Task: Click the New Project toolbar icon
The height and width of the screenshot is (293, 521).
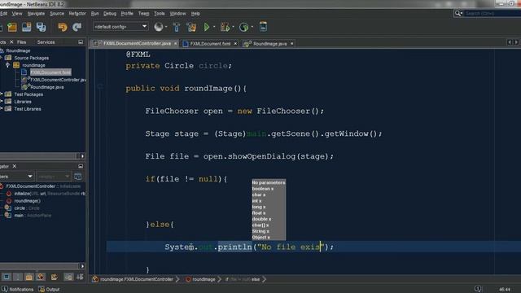Action: [12, 27]
